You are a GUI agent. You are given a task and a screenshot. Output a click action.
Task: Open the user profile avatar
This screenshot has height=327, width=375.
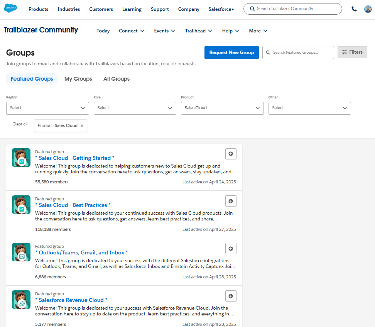(x=368, y=9)
